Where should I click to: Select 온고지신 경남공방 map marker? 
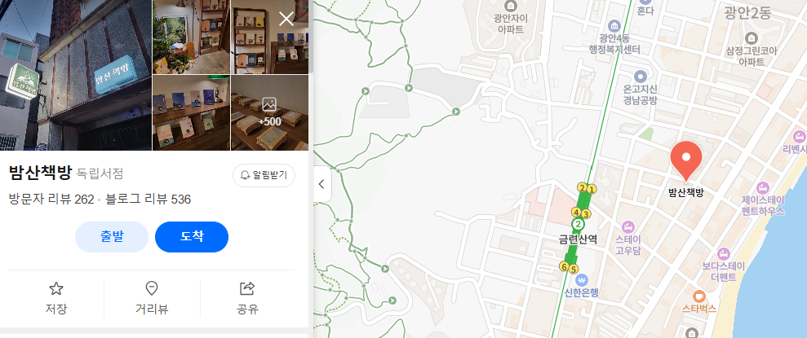(x=640, y=77)
